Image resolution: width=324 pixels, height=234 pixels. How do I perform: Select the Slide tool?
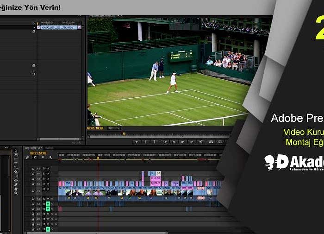(x=16, y=180)
